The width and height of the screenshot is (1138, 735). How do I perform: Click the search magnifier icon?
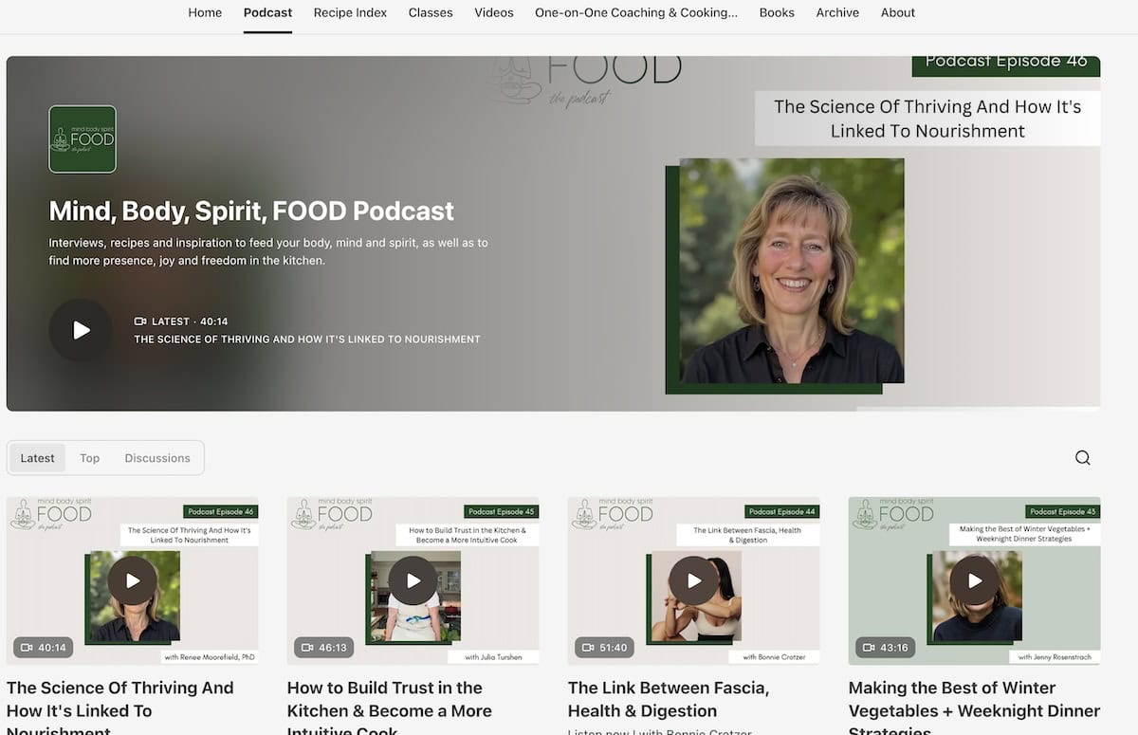pyautogui.click(x=1082, y=458)
